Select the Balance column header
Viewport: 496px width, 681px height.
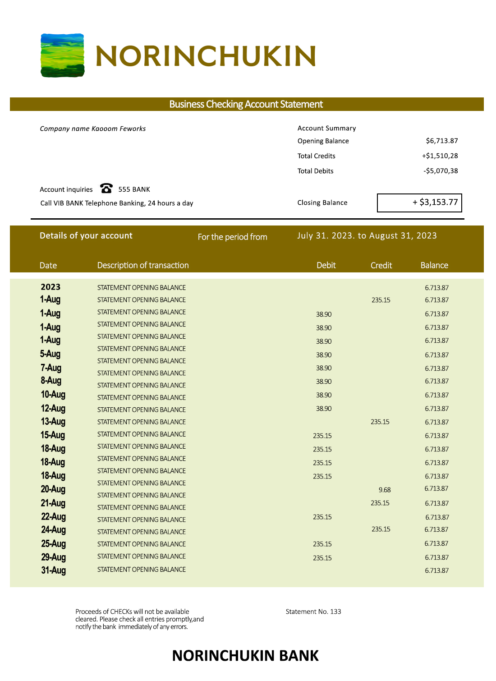coord(434,265)
